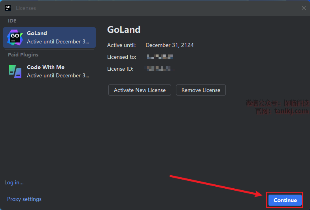Screen dimensions: 310x210
Task: Click the GoLand logo in the title bar
Action: click(8, 8)
